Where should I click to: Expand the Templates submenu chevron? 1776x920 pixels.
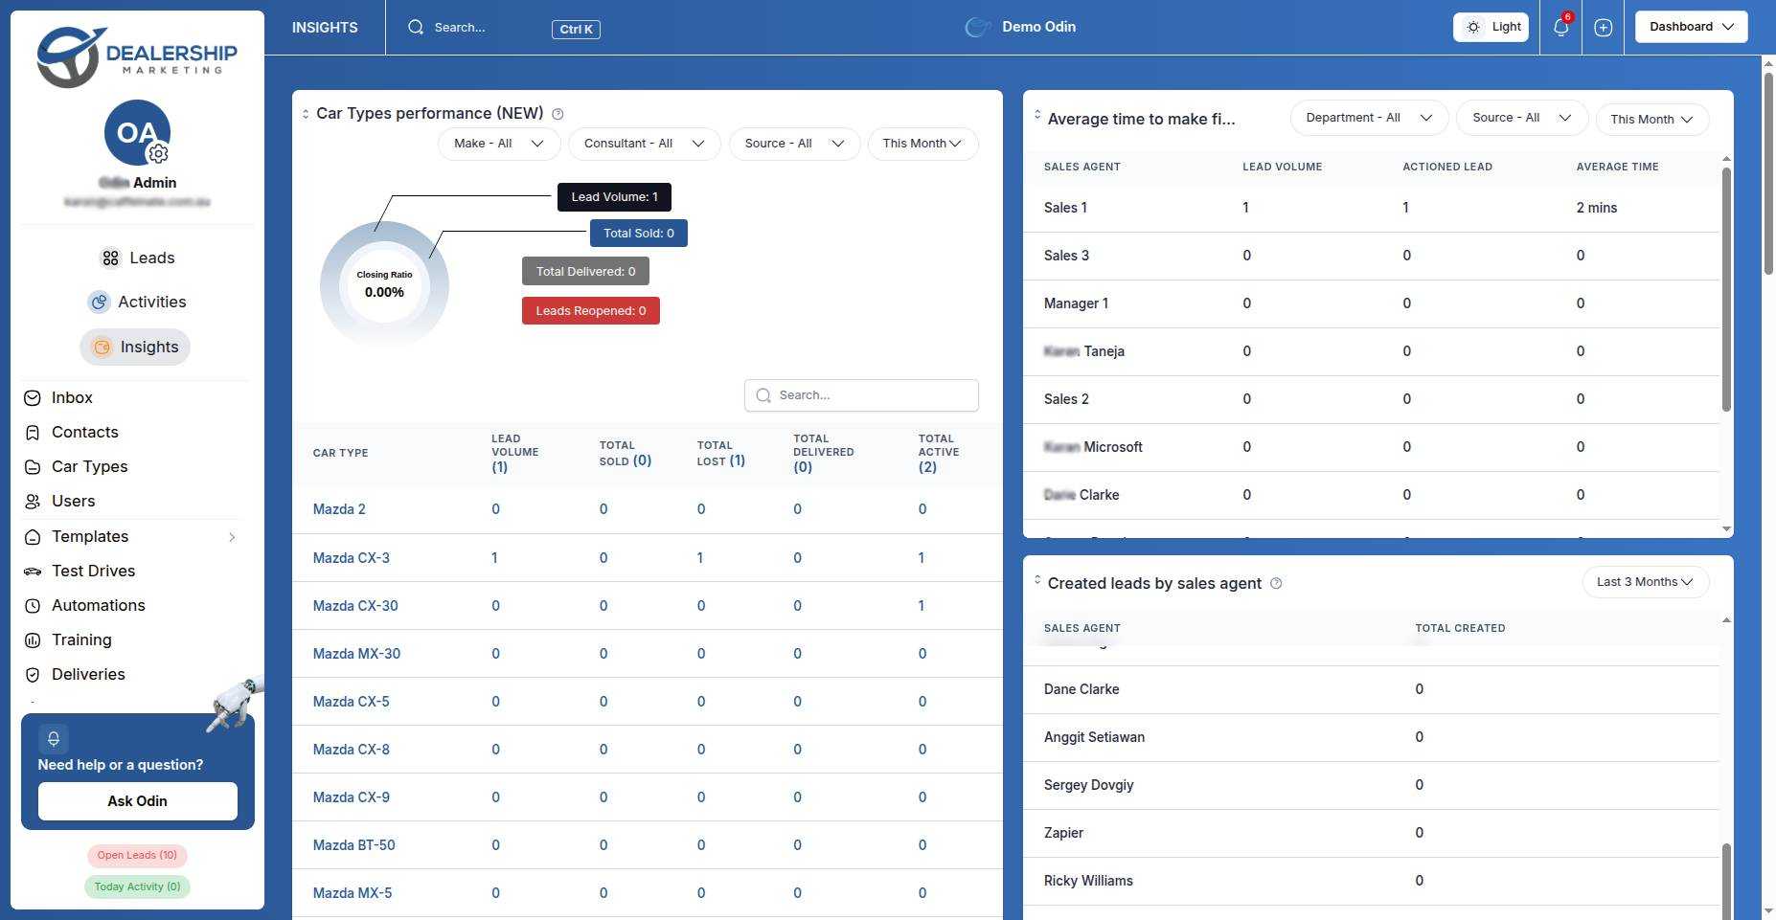coord(232,538)
